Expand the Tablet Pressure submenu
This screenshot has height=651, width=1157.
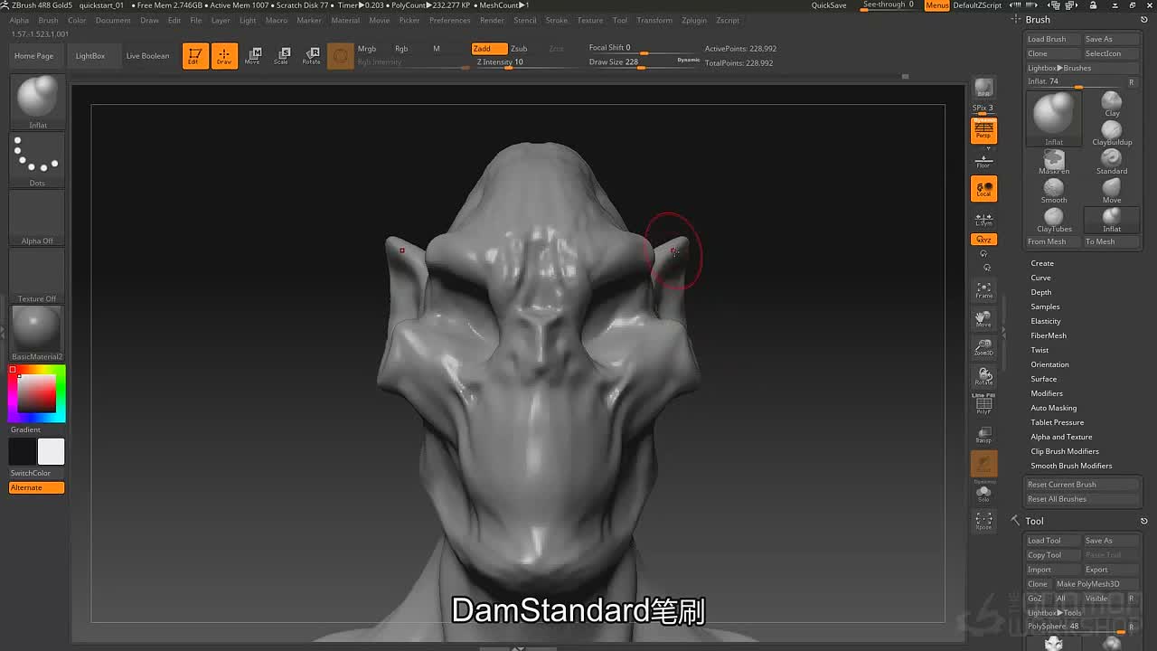pos(1058,422)
